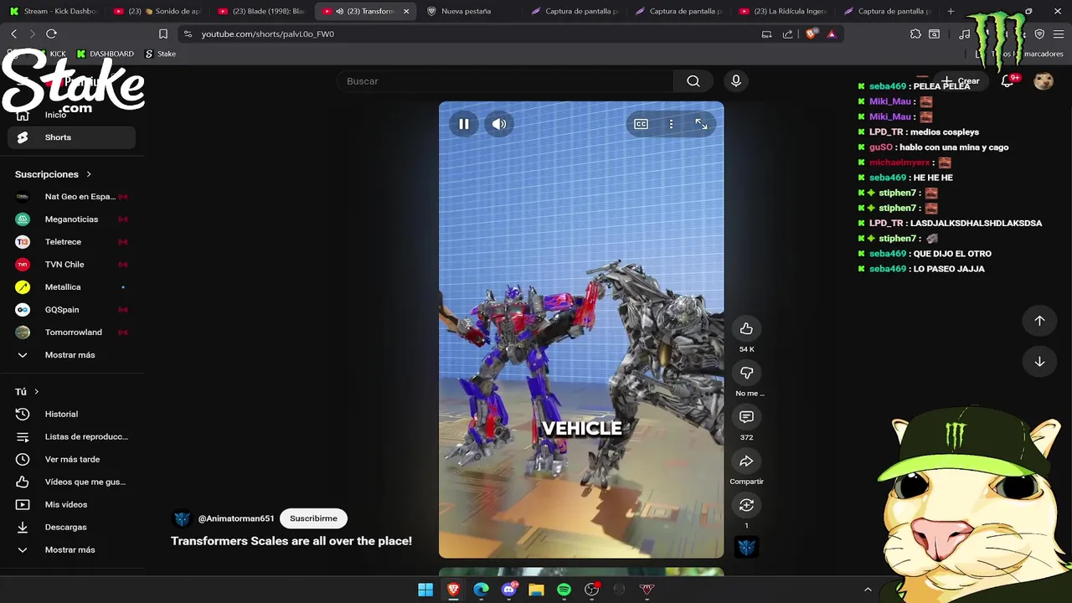
Task: Mute the Short with the speaker icon
Action: pyautogui.click(x=499, y=124)
